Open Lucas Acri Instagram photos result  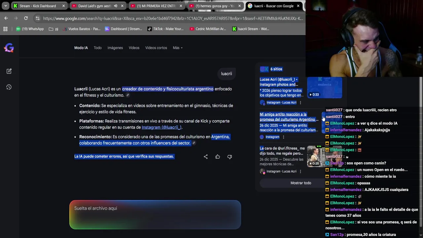[279, 82]
